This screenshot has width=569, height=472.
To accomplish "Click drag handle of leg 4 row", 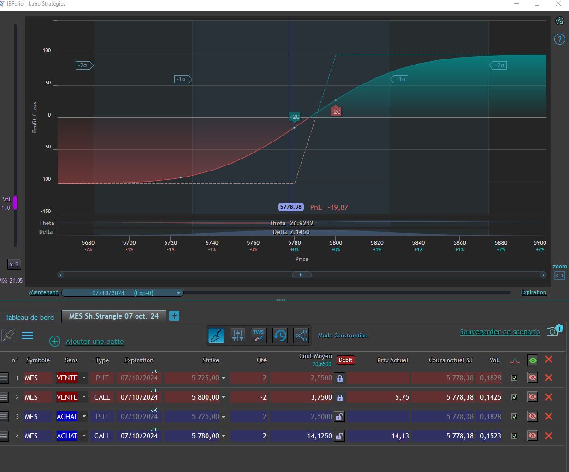I will coord(4,436).
